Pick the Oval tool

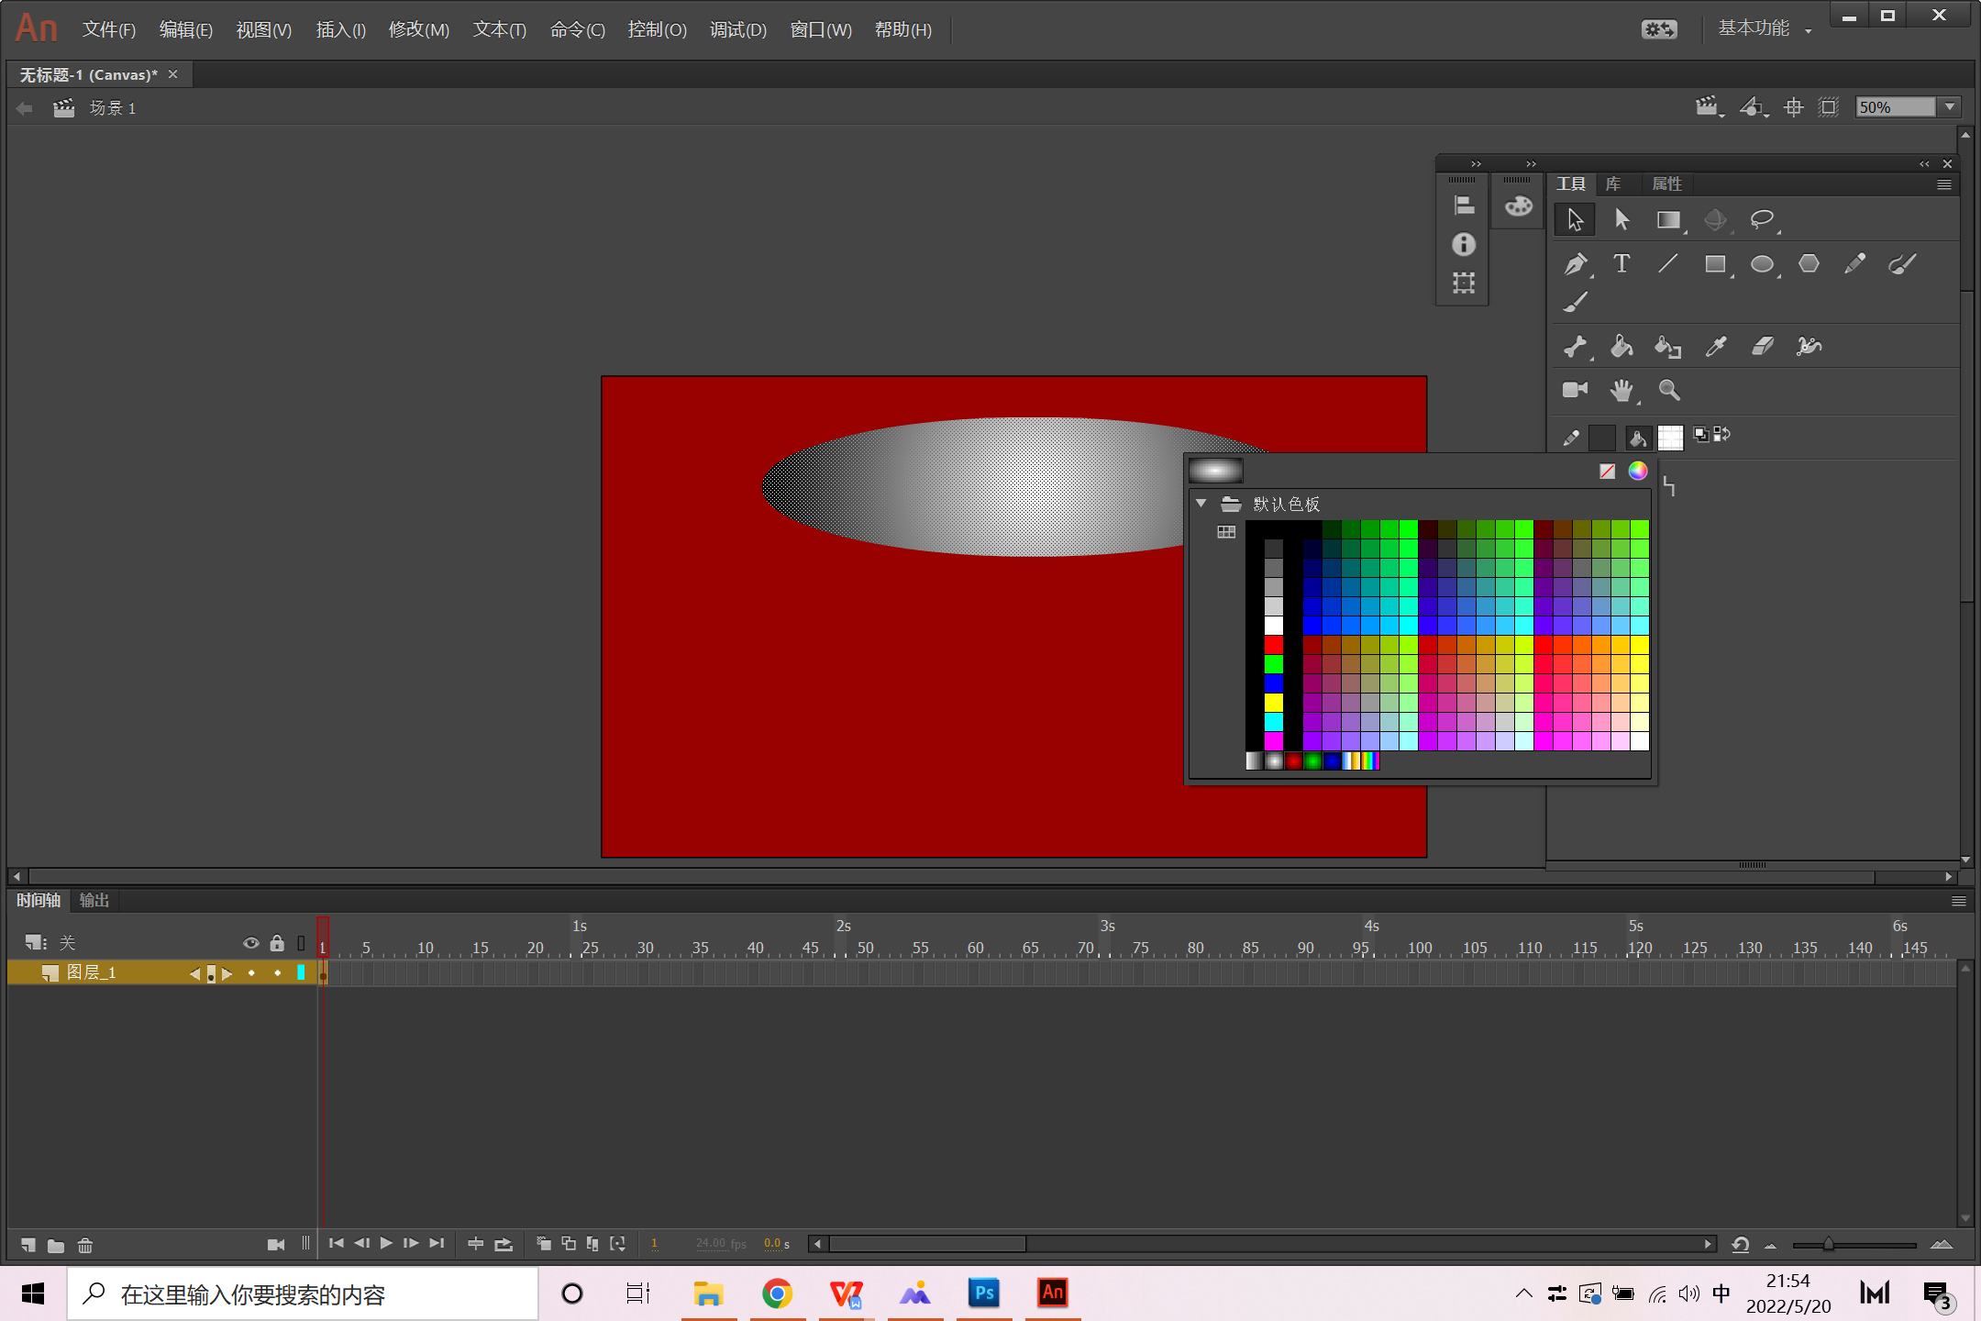pos(1761,264)
